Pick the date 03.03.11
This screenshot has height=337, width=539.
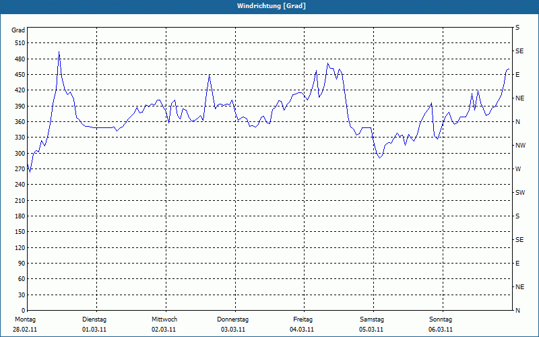(233, 330)
